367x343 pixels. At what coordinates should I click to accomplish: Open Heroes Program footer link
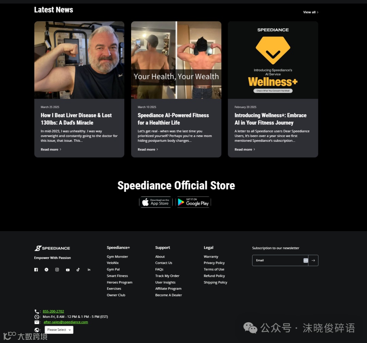pyautogui.click(x=119, y=282)
